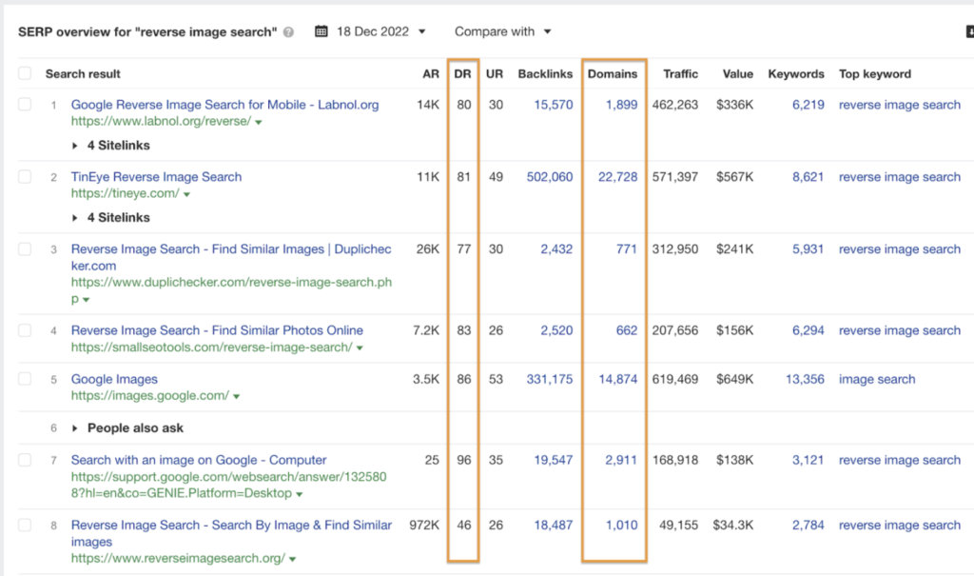Image resolution: width=974 pixels, height=576 pixels.
Task: Open the 22,728 referring domains link
Action: (618, 177)
